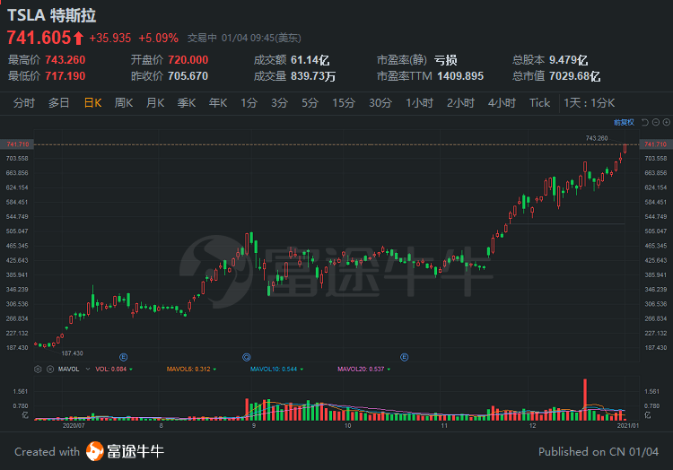Choose the 5分 interval tab
Image resolution: width=673 pixels, height=470 pixels.
click(310, 103)
